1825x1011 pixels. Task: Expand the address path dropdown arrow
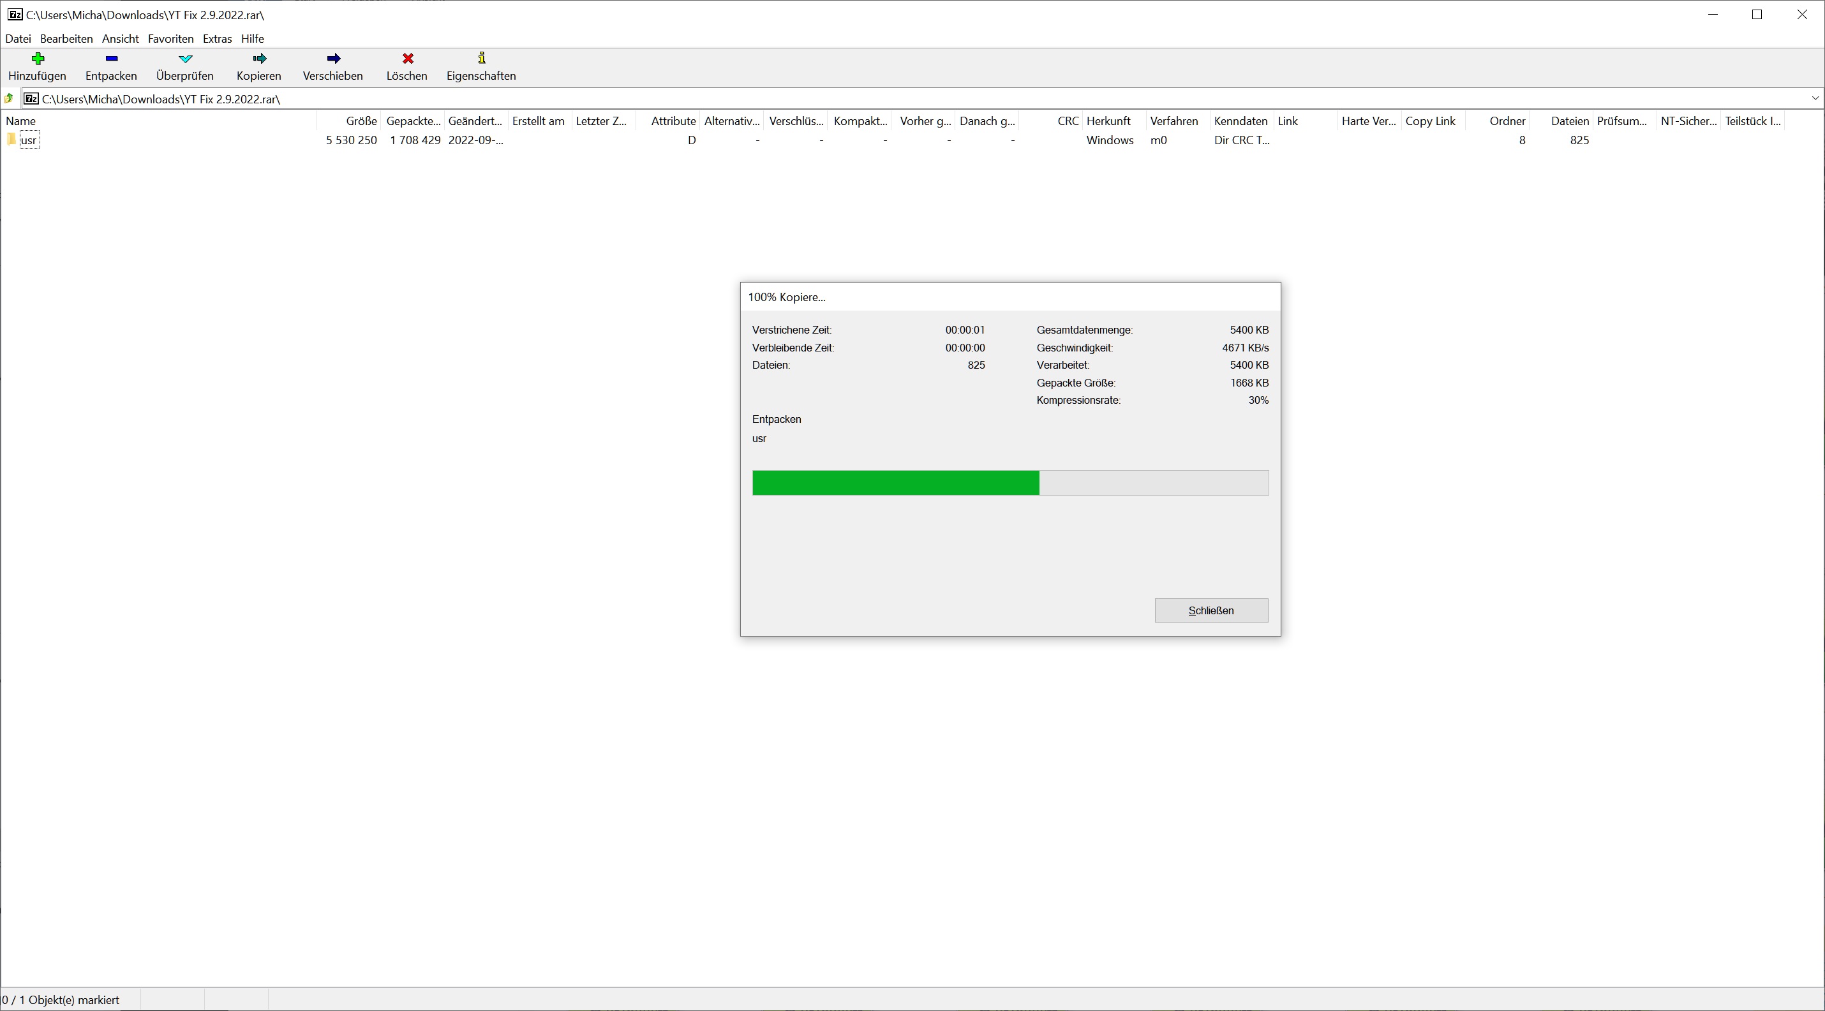pyautogui.click(x=1815, y=98)
